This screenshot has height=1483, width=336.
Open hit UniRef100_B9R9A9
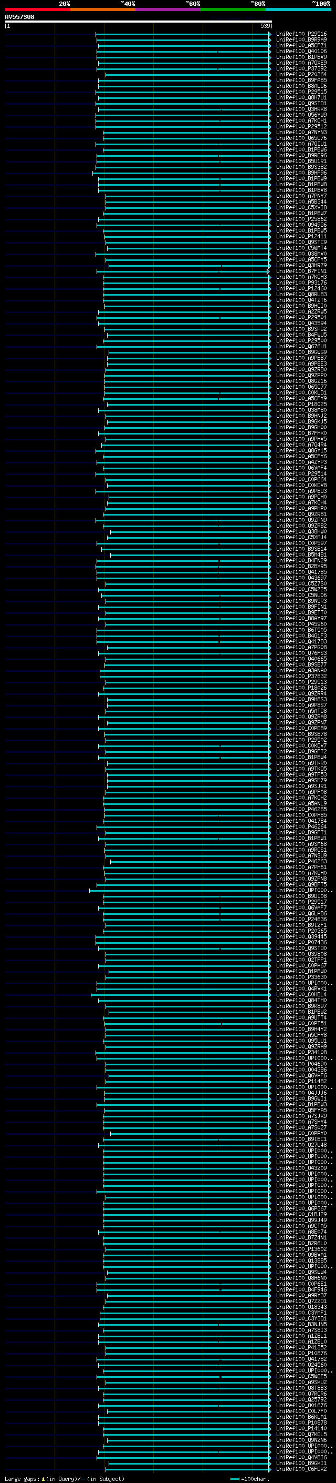tap(301, 40)
